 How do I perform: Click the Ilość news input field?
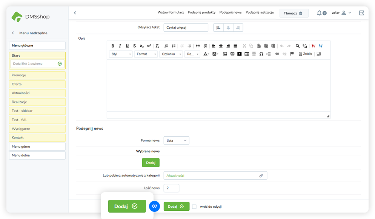[171, 188]
